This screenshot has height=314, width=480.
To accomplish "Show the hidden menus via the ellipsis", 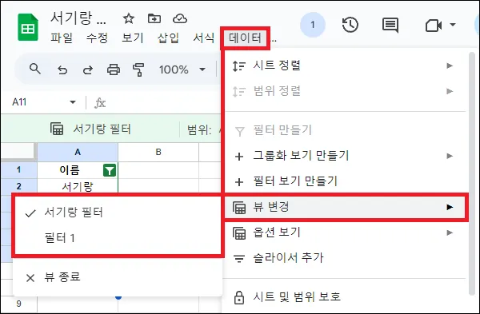I will pos(274,40).
